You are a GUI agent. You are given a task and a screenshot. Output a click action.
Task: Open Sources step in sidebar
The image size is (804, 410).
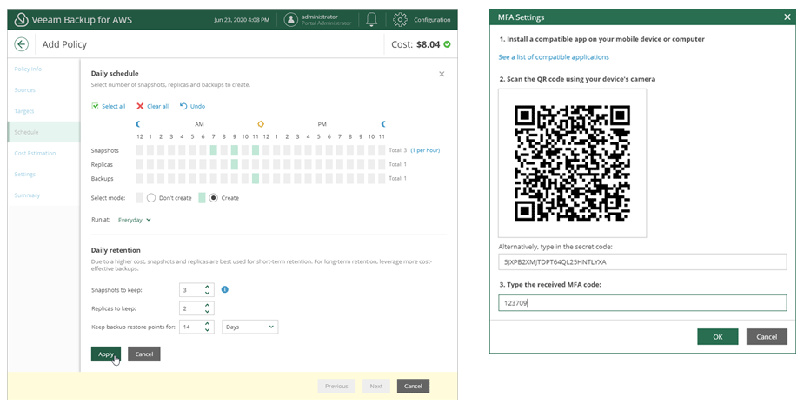24,89
